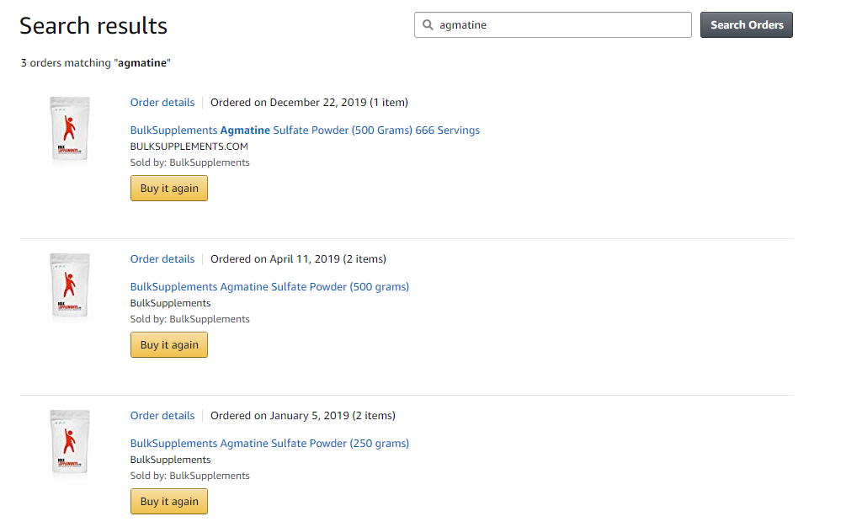Click the Search Orders button

point(746,24)
